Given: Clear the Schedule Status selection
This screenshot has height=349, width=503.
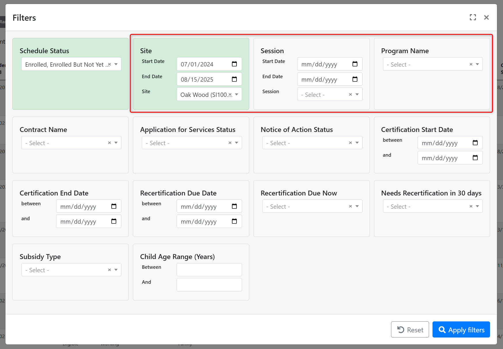Looking at the screenshot, I should pyautogui.click(x=109, y=64).
